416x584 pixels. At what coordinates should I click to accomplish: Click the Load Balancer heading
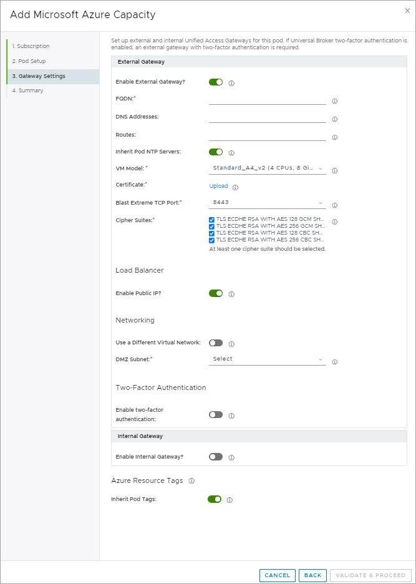pyautogui.click(x=140, y=270)
